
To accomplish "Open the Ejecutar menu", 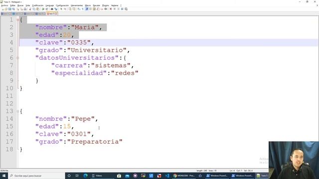I will point(96,5).
